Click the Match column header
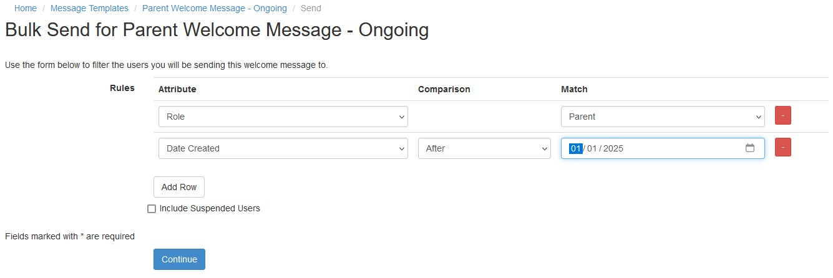Screen dimensions: 833x278 click(574, 89)
